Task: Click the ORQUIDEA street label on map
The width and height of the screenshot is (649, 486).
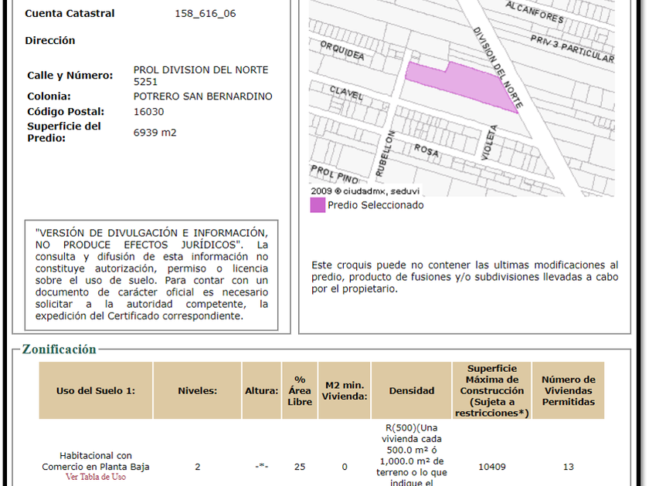Action: click(x=342, y=50)
